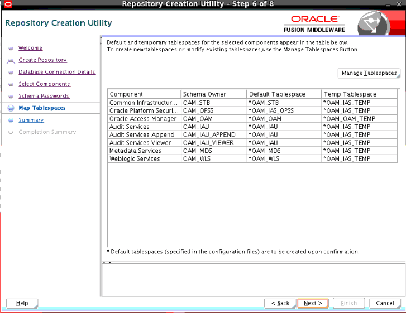
Task: Click the Summary step bullet icon
Action: point(11,121)
